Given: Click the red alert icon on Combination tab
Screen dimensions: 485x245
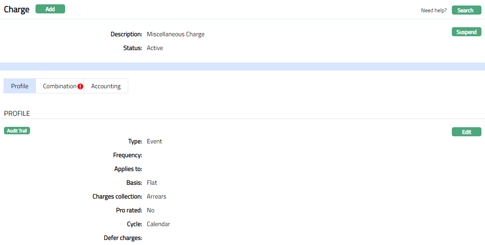Looking at the screenshot, I should 81,86.
